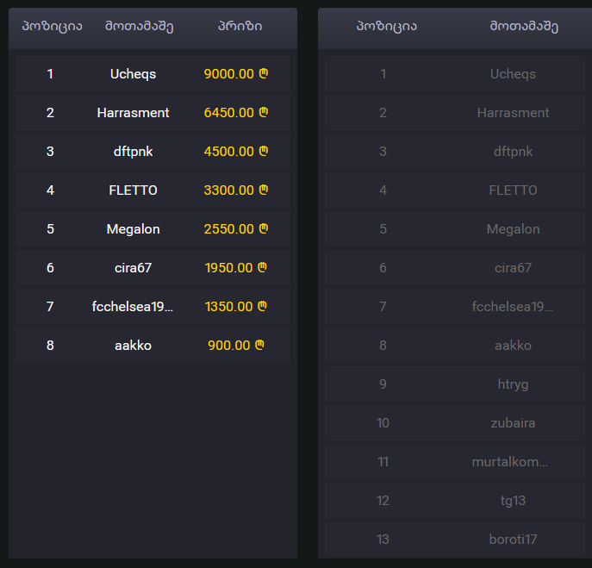Click the tg13 player row
592x568 pixels.
[455, 501]
